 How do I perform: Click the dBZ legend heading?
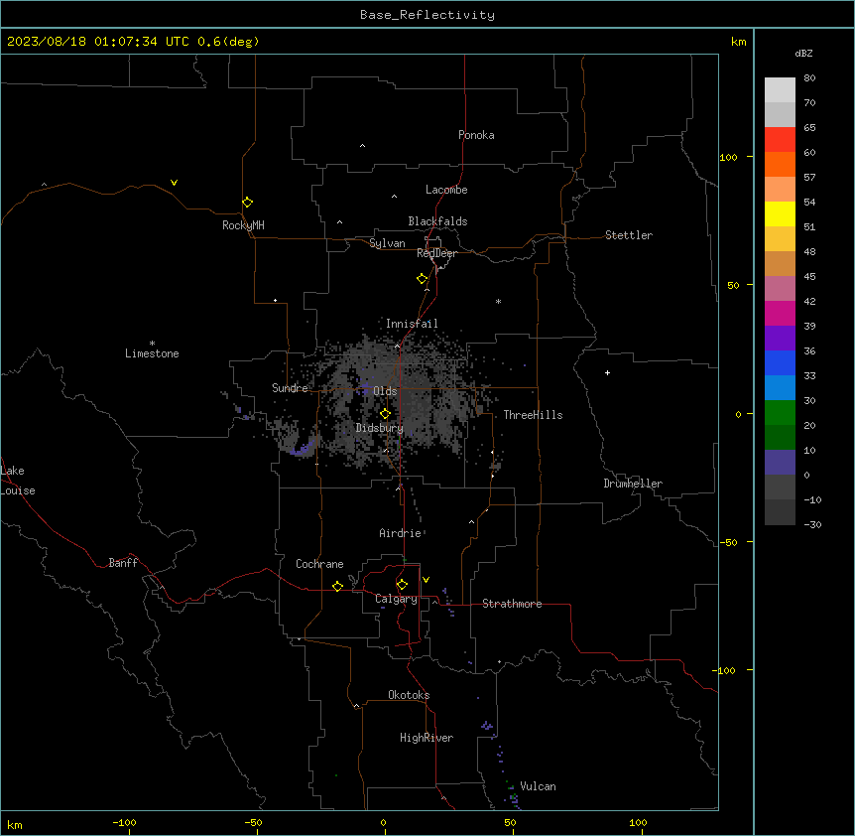(803, 53)
